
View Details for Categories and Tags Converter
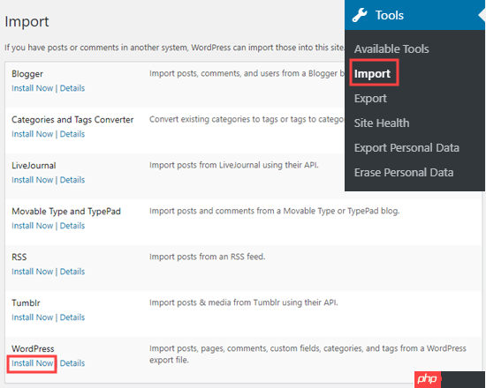72,134
